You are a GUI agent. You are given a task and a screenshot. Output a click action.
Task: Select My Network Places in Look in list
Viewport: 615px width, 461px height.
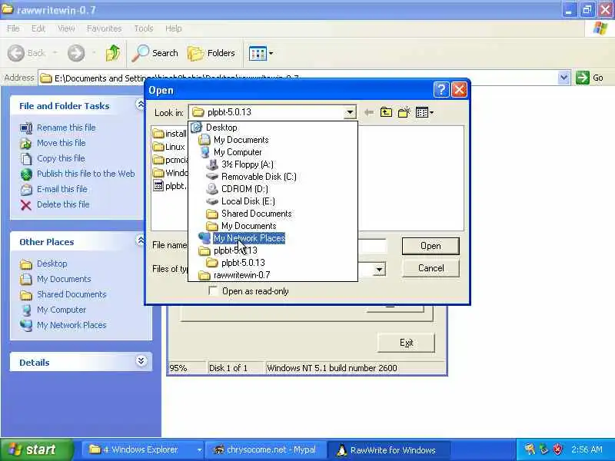[248, 238]
